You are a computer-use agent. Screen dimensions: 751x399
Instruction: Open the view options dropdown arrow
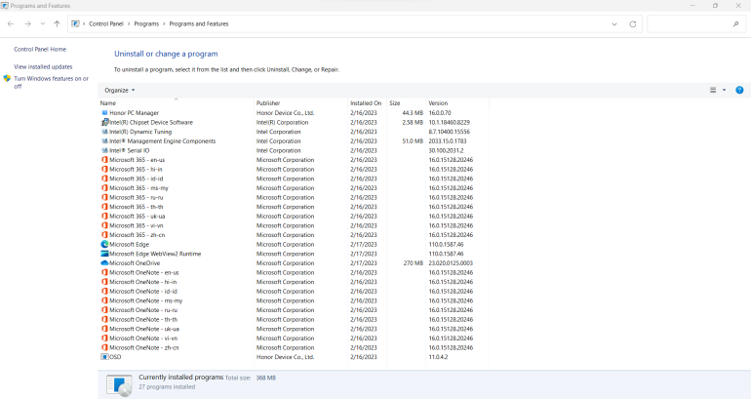coord(724,90)
